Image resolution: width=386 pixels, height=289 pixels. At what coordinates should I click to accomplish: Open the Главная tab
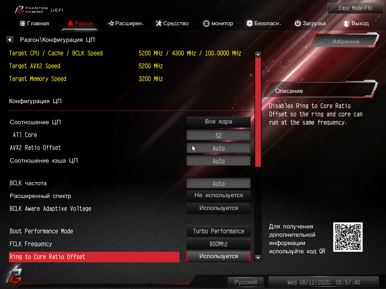coord(34,23)
